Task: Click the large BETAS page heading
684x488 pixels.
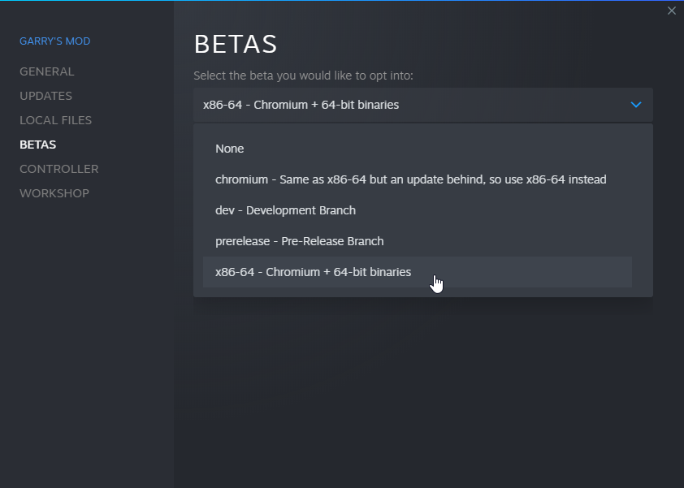Action: pos(236,45)
